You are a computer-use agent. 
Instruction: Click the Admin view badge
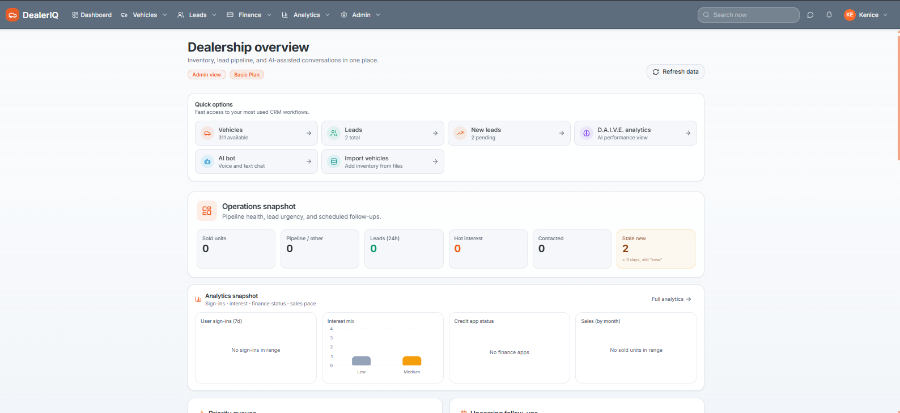tap(207, 75)
